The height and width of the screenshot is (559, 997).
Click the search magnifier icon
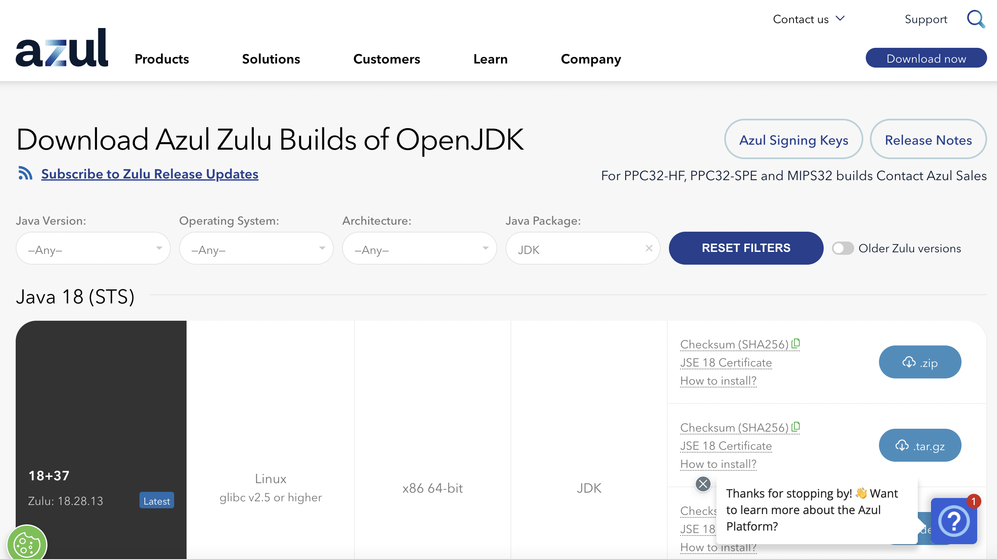coord(976,19)
